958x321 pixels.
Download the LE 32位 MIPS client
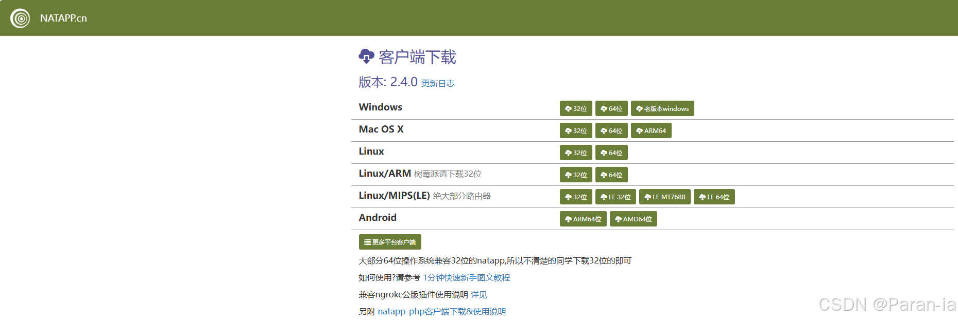click(x=615, y=197)
